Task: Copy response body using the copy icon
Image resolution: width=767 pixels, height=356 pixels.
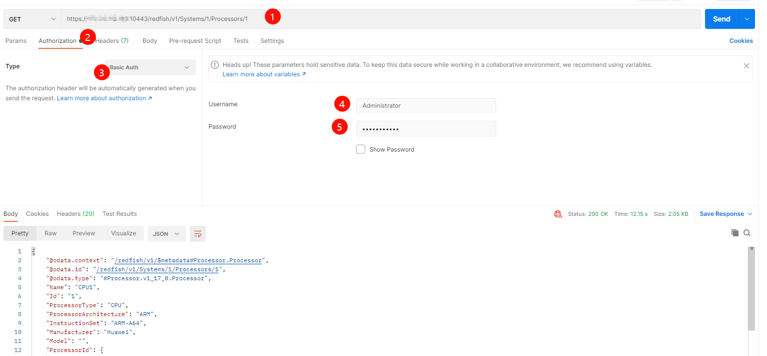Action: tap(735, 233)
